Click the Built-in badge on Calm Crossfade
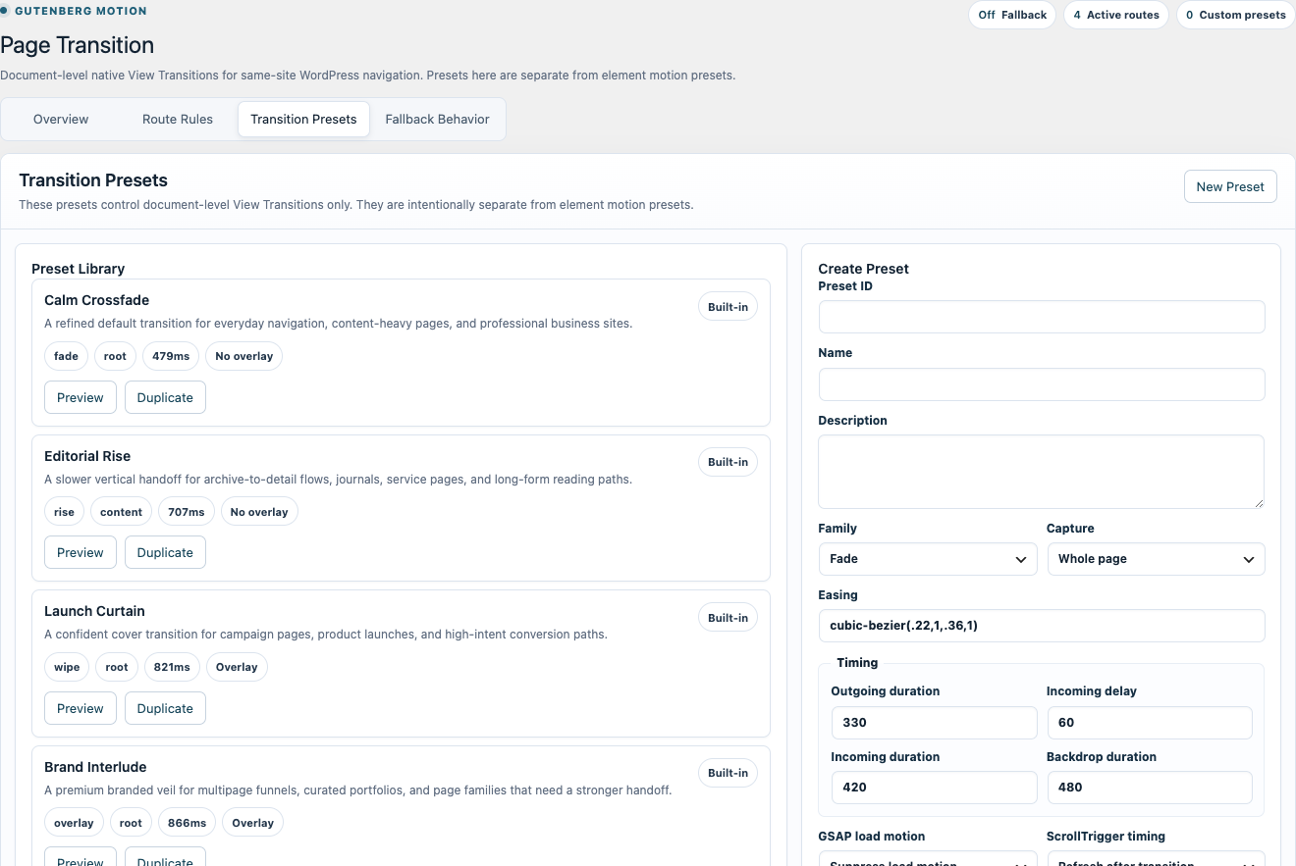 (x=728, y=307)
